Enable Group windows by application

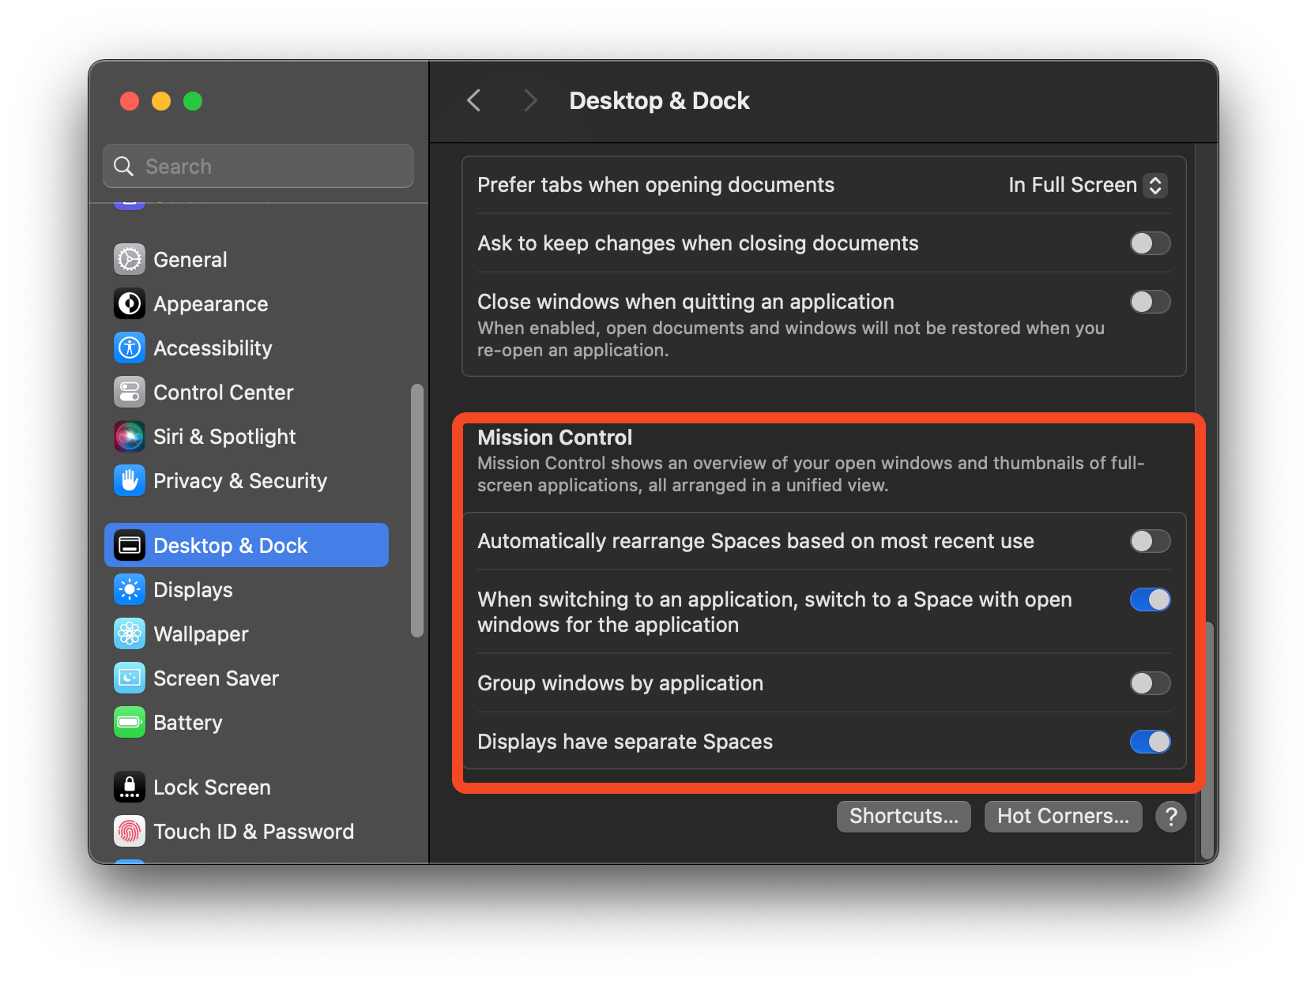[x=1150, y=683]
